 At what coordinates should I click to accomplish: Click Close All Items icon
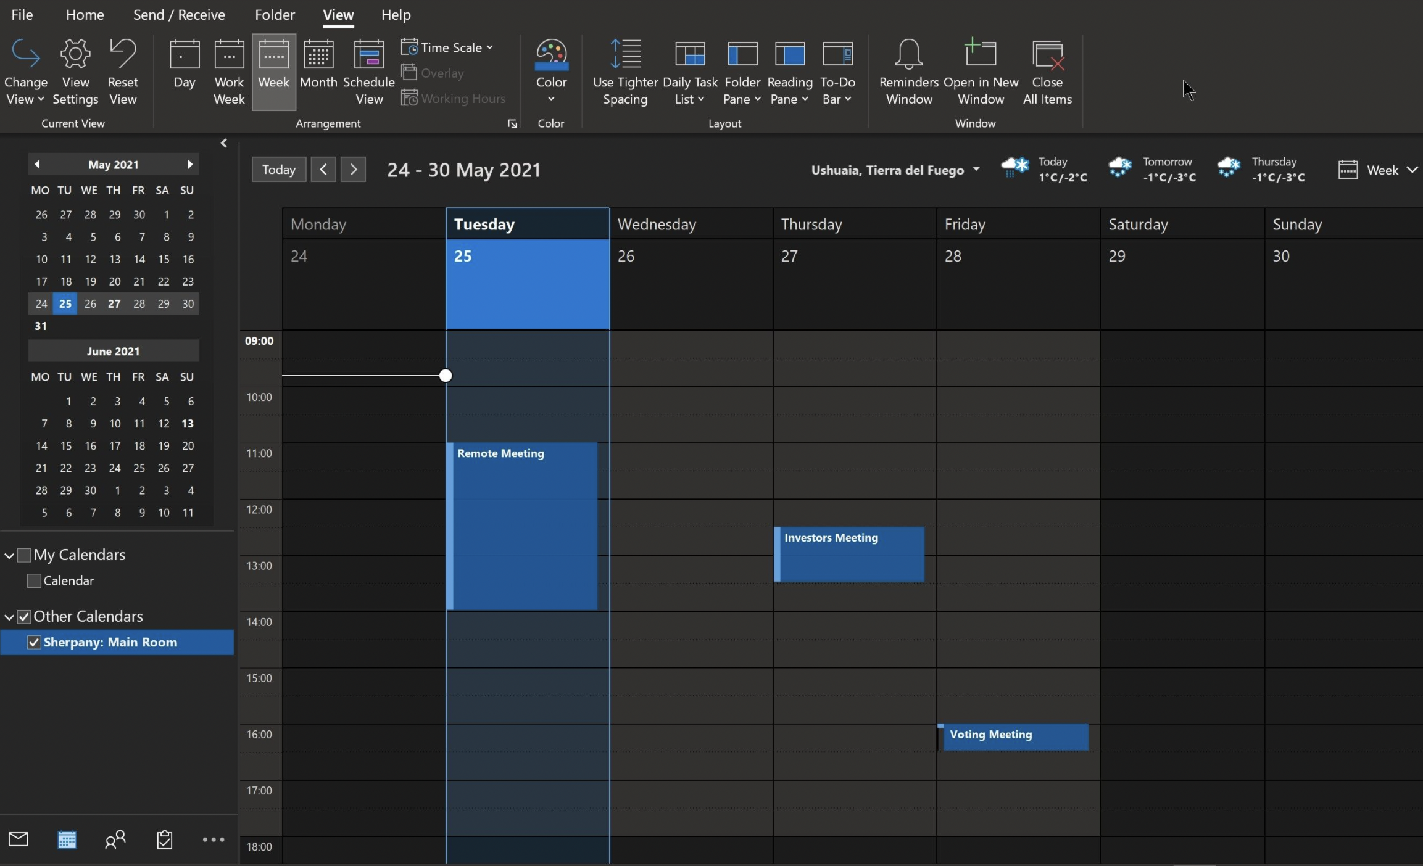[x=1047, y=54]
